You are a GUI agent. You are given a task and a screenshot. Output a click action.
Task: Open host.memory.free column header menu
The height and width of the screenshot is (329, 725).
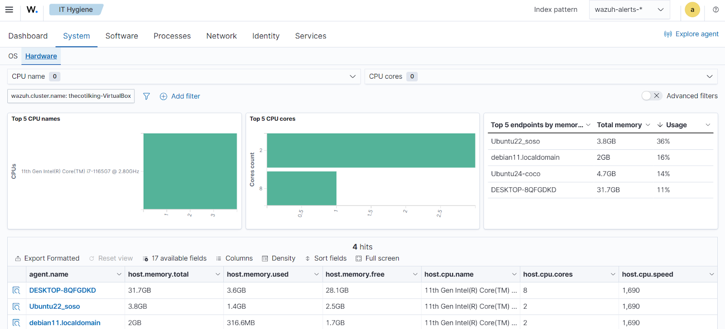(416, 274)
